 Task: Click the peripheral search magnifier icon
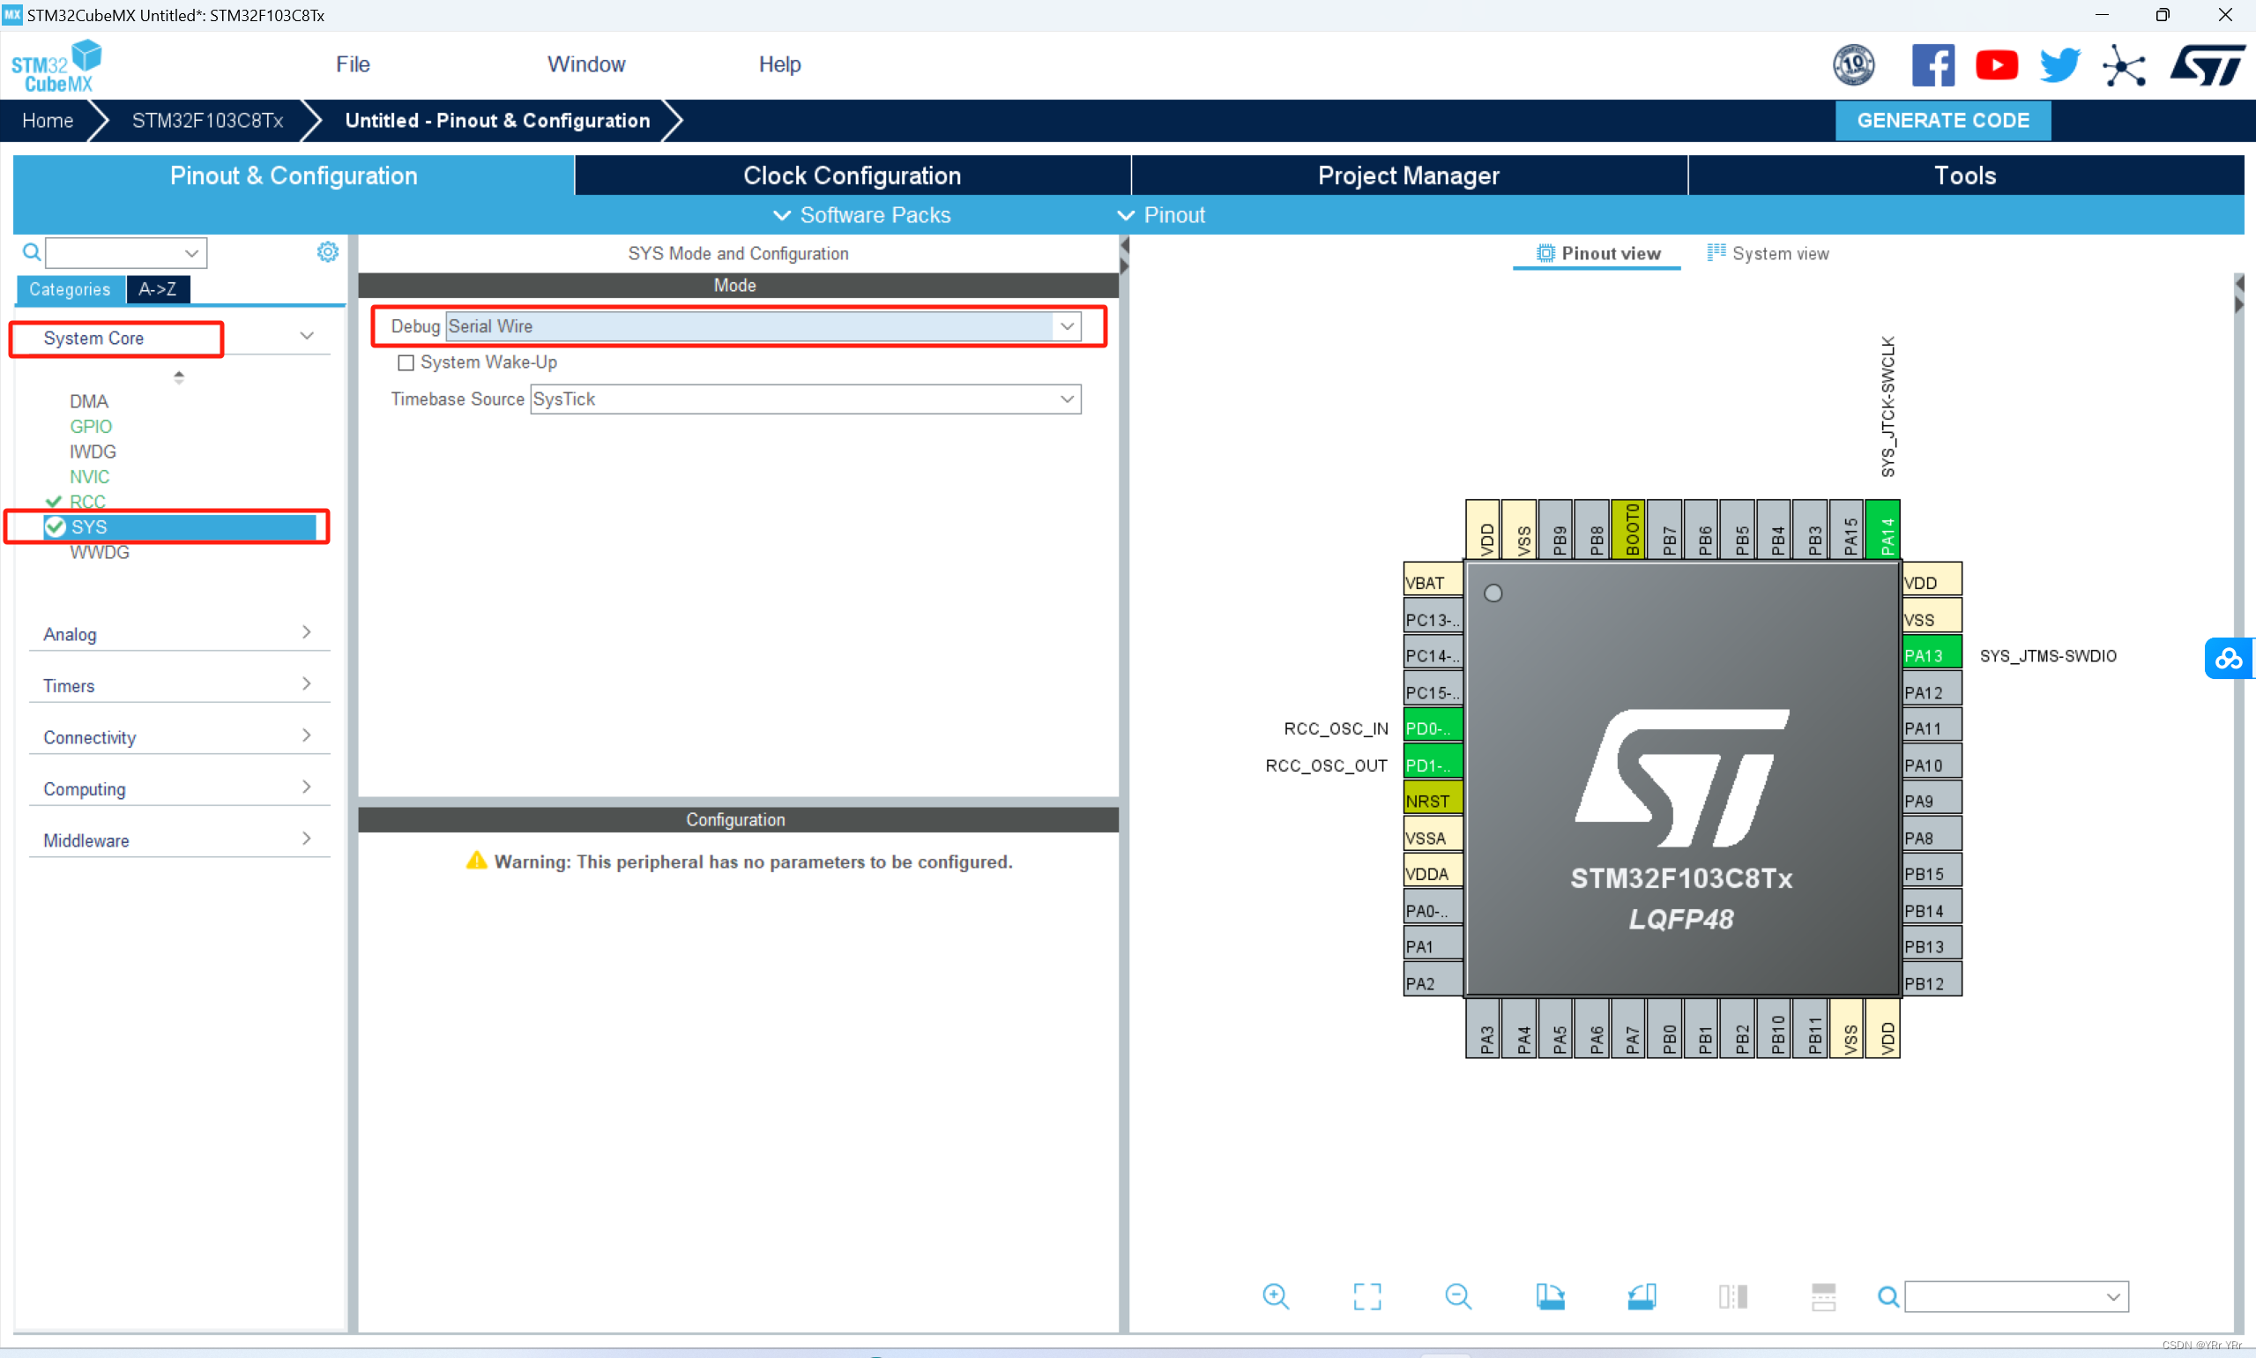click(31, 251)
